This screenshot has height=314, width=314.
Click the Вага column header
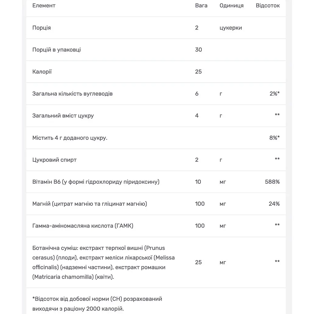click(201, 6)
